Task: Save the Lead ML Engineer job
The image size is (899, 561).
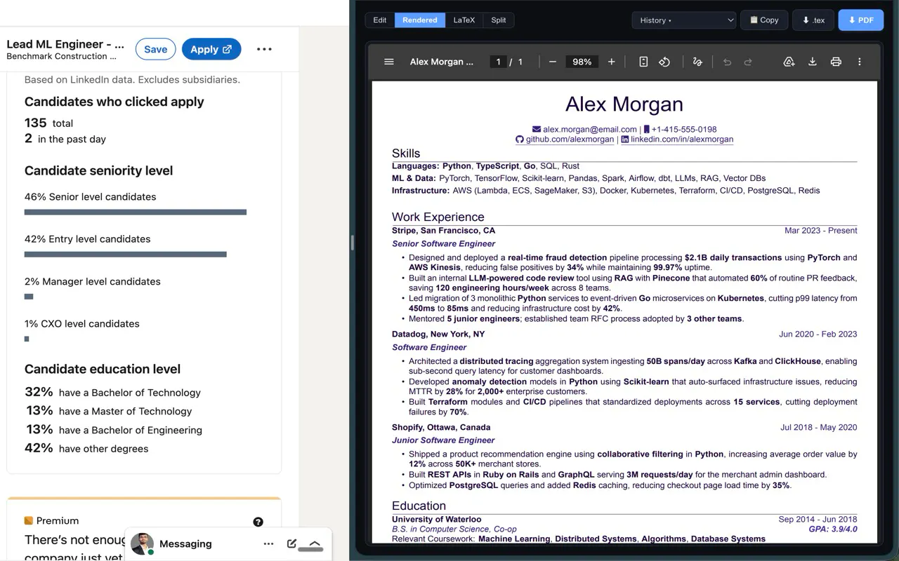Action: point(156,49)
